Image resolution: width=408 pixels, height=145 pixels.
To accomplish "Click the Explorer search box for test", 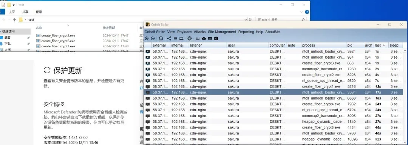I will tap(280, 20).
